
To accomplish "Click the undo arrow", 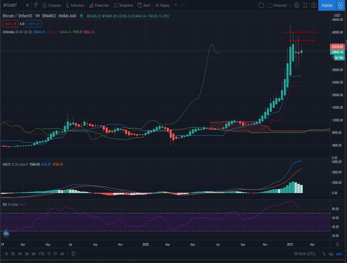I will pyautogui.click(x=176, y=5).
